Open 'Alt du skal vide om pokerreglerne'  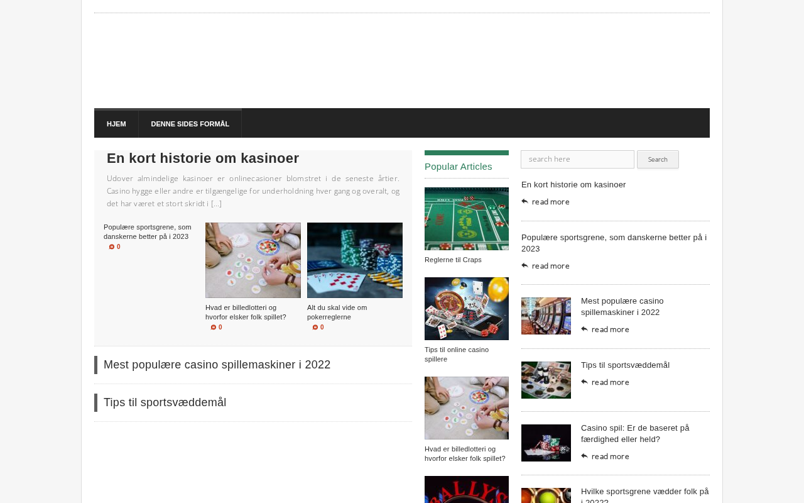[337, 312]
